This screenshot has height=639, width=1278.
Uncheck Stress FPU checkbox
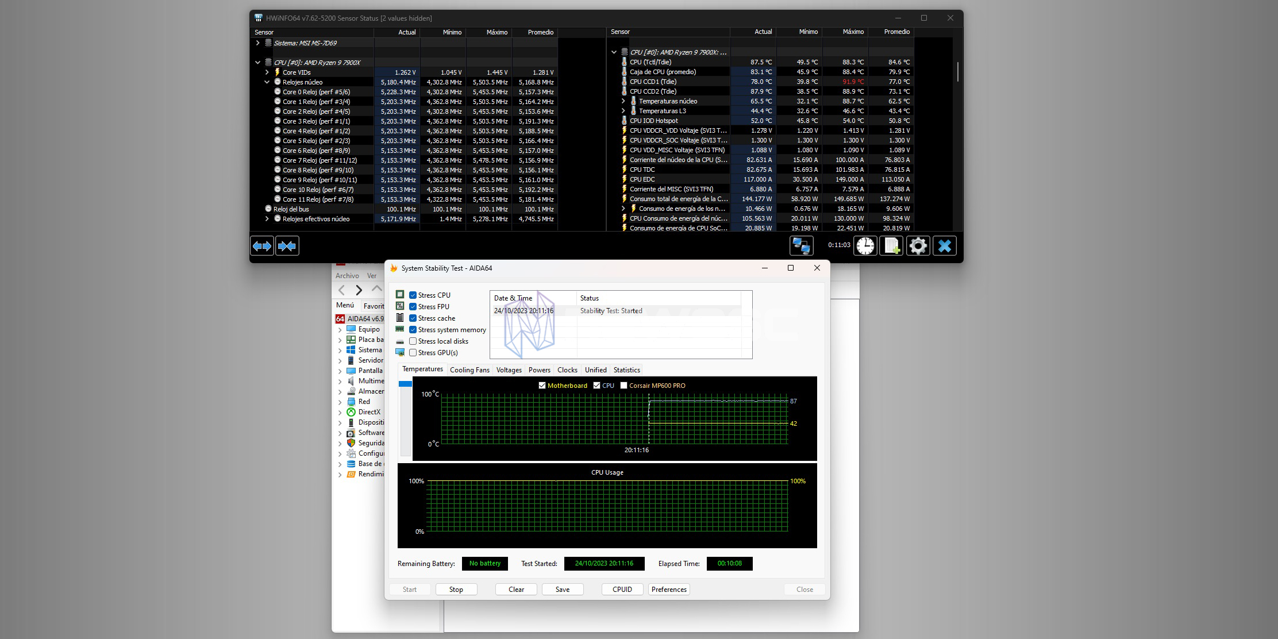click(413, 307)
